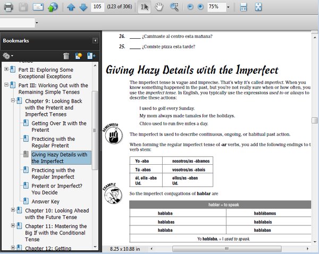Select the Hand pan tool
319x254 pixels.
[159, 7]
